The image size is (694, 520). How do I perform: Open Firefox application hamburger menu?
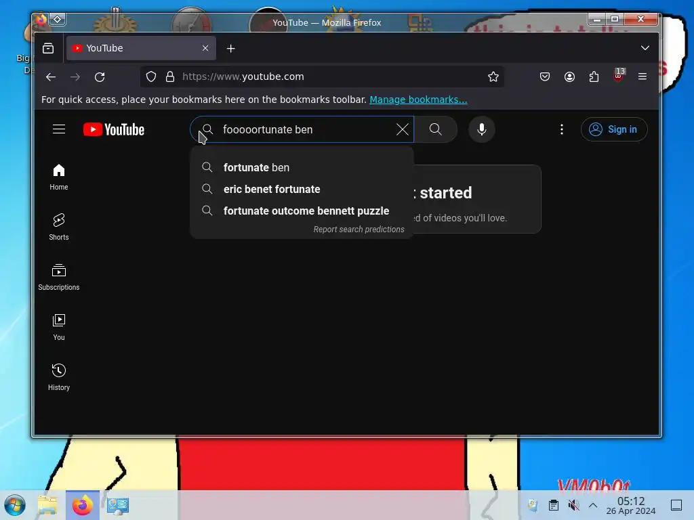pos(642,77)
